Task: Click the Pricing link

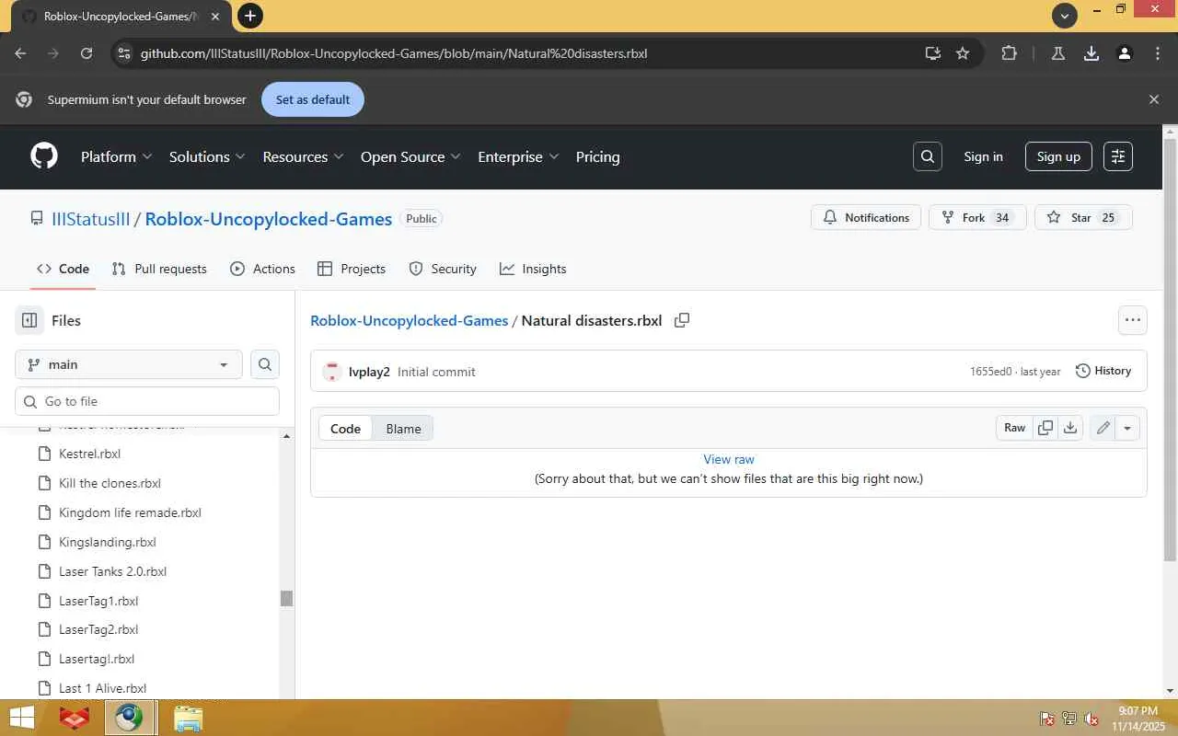Action: (x=597, y=156)
